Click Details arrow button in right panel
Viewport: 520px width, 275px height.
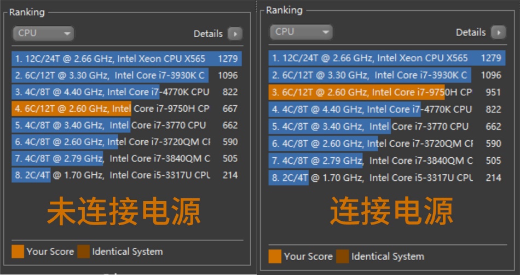[x=499, y=32]
